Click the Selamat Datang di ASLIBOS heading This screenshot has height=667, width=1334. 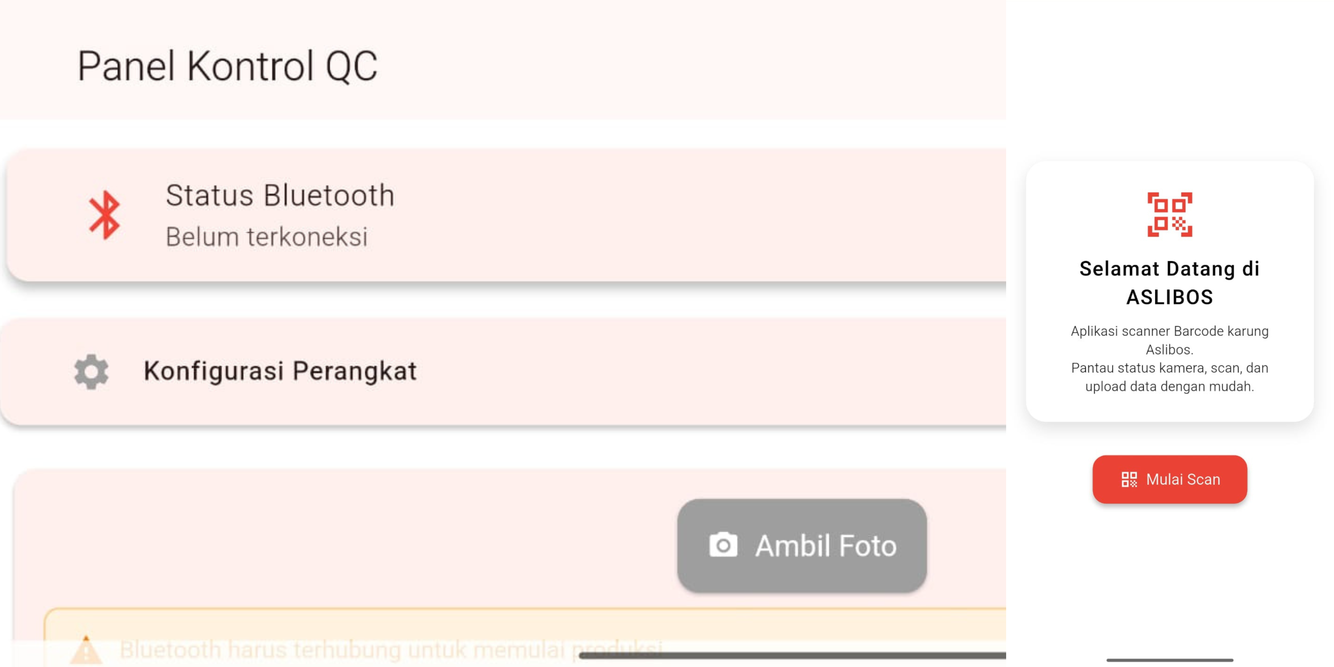1170,282
